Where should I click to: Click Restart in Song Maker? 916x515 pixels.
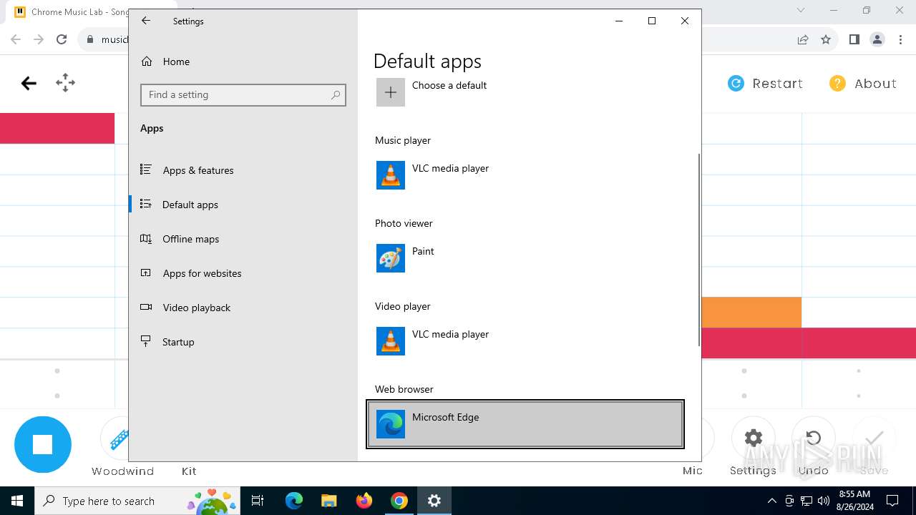(x=765, y=84)
